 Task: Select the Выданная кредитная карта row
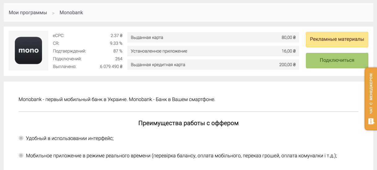213,65
